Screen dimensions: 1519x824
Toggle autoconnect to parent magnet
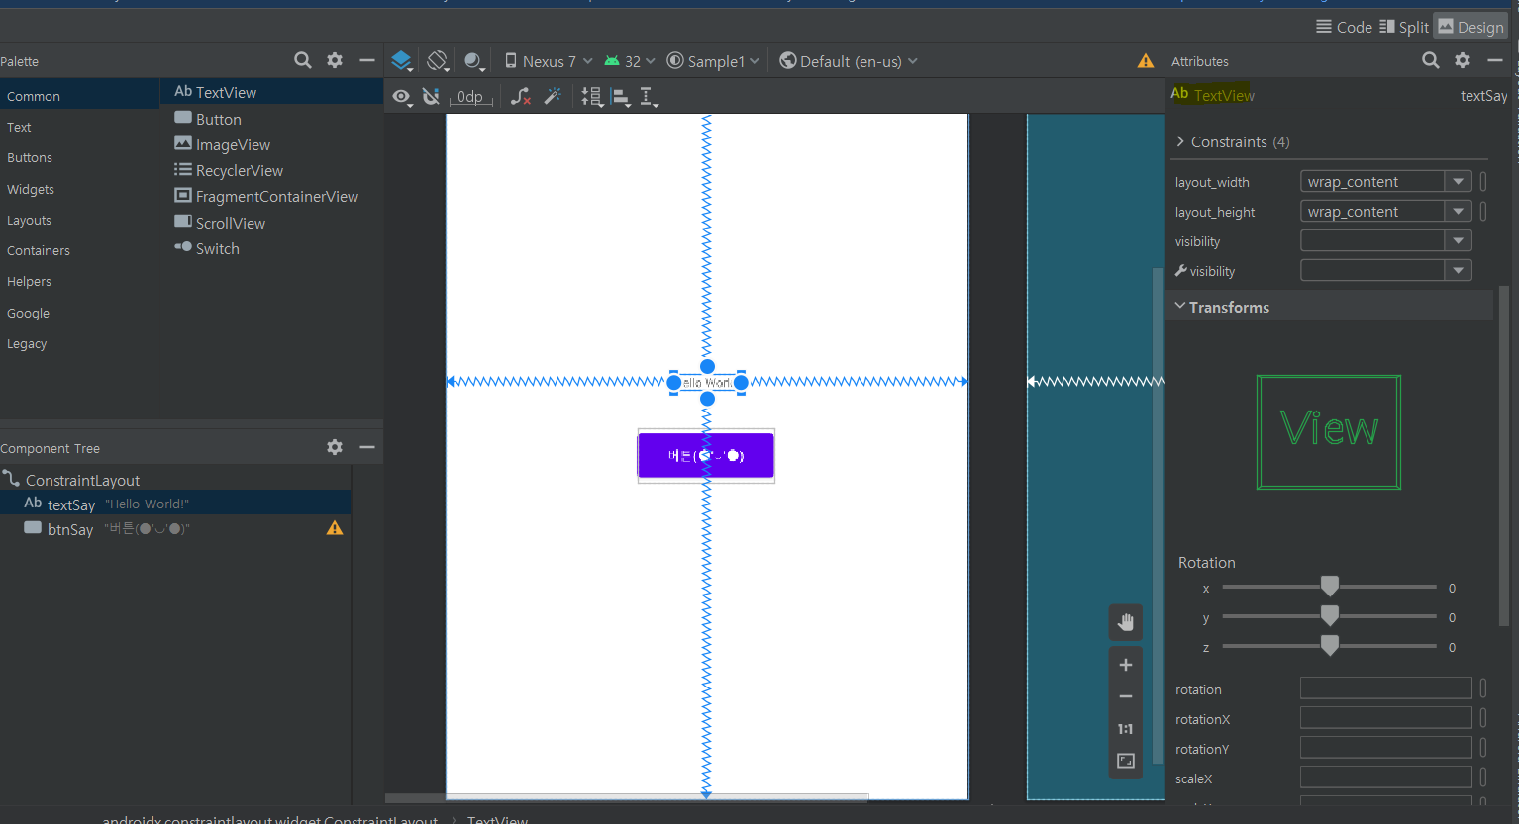(431, 96)
